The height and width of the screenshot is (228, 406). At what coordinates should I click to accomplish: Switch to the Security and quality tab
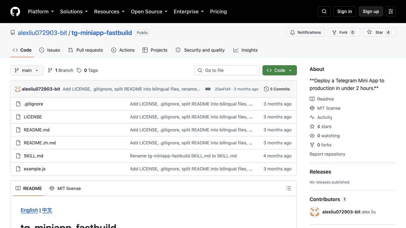click(200, 50)
